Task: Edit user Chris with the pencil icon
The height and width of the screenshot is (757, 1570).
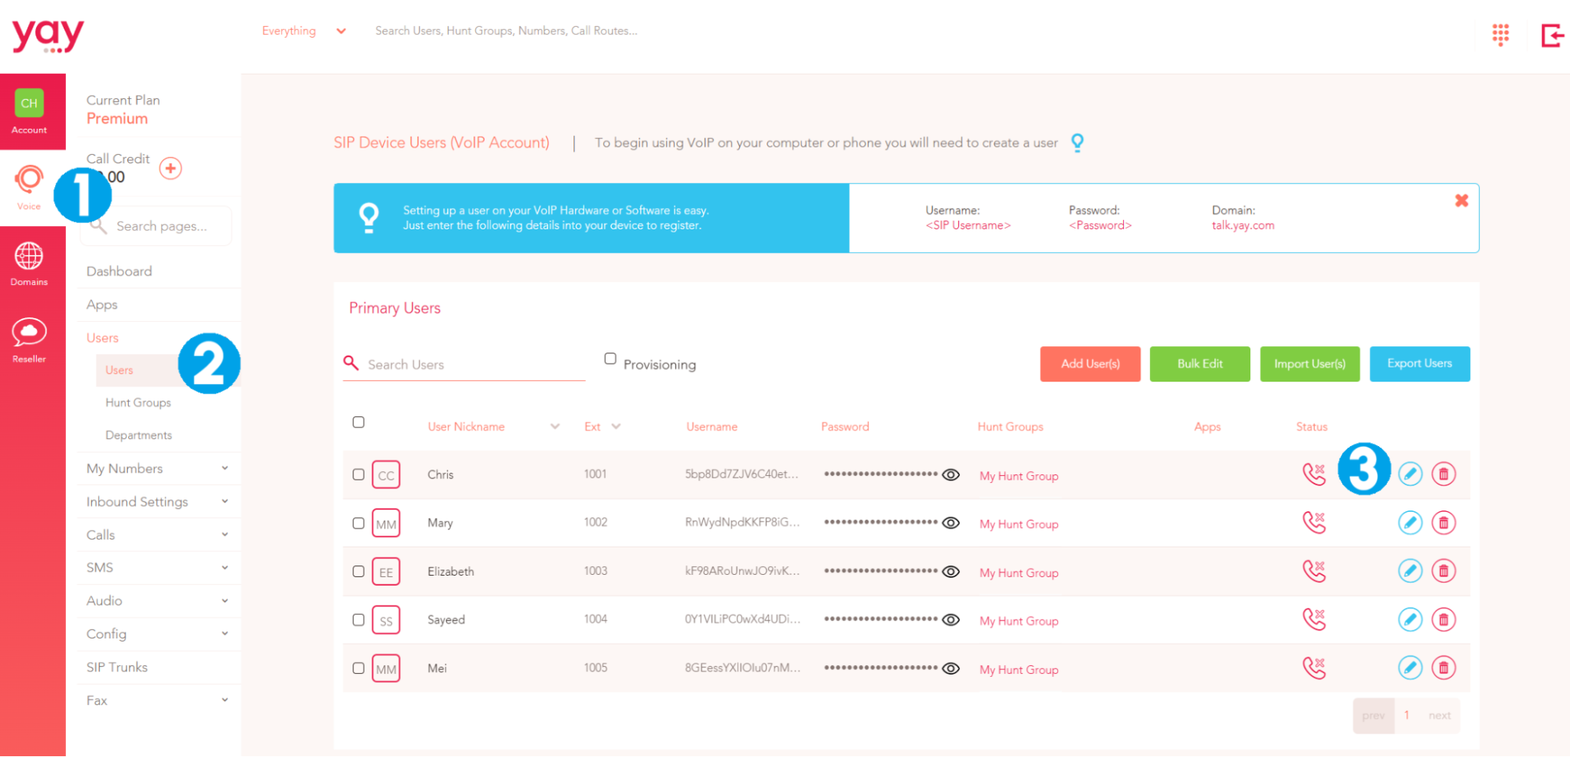Action: coord(1411,474)
